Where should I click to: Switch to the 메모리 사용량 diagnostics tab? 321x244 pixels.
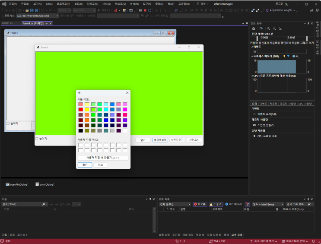tap(288, 104)
